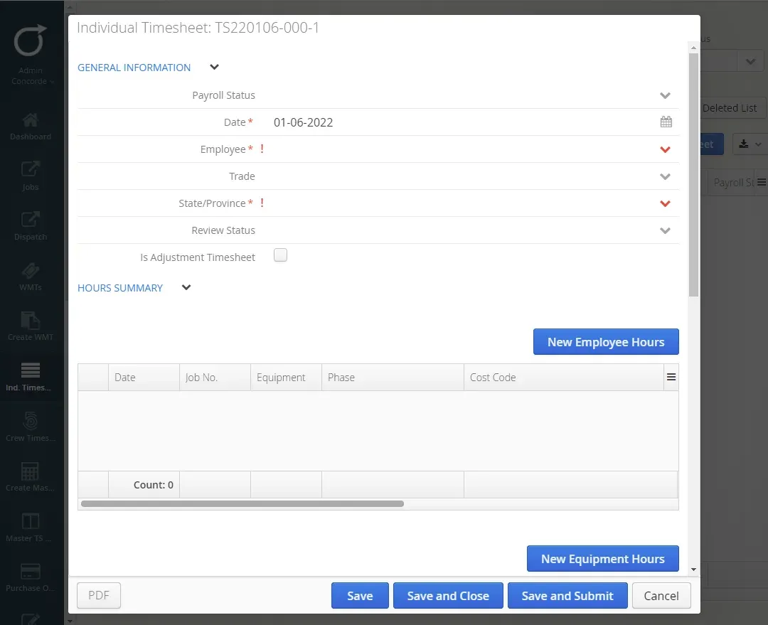
Task: Export the timesheet as PDF
Action: 98,595
